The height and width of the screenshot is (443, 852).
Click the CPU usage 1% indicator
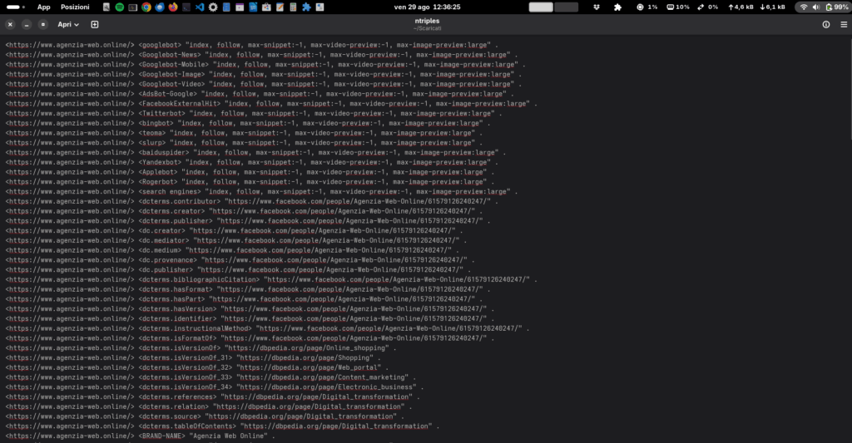[x=646, y=7]
